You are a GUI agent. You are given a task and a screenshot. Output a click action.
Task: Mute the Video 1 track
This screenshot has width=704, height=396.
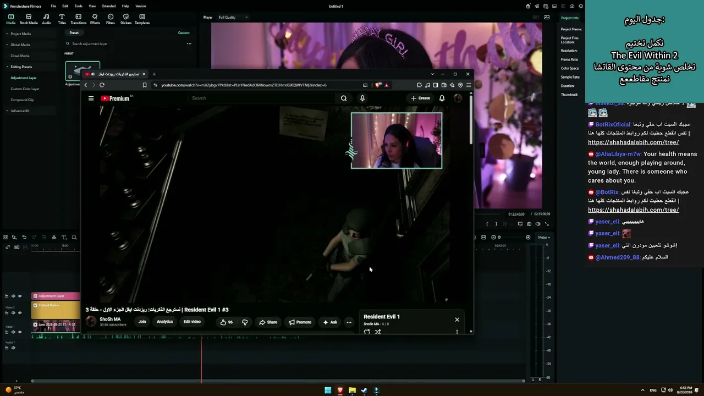pyautogui.click(x=13, y=332)
